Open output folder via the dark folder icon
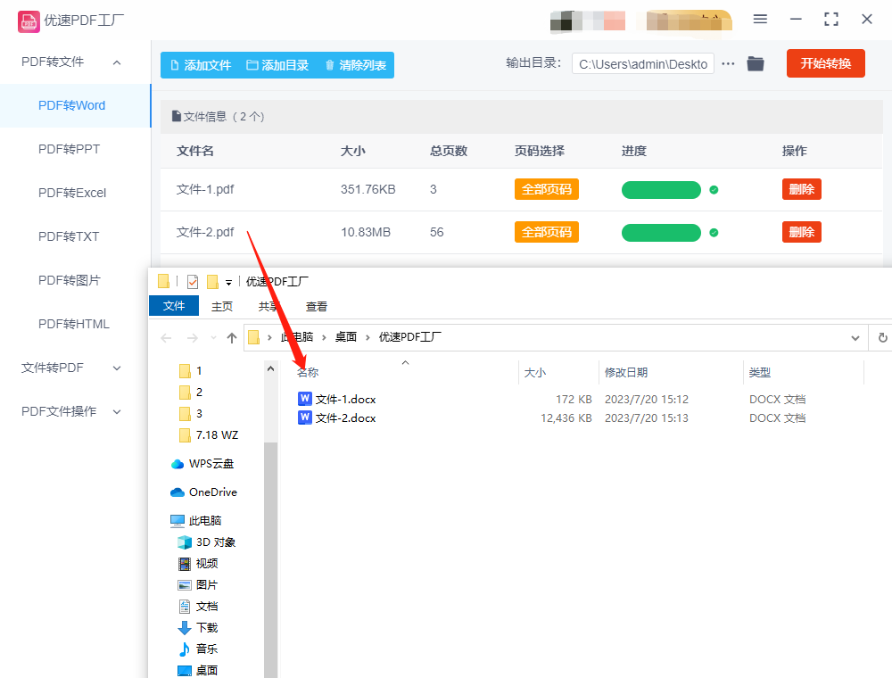892x678 pixels. (x=756, y=63)
